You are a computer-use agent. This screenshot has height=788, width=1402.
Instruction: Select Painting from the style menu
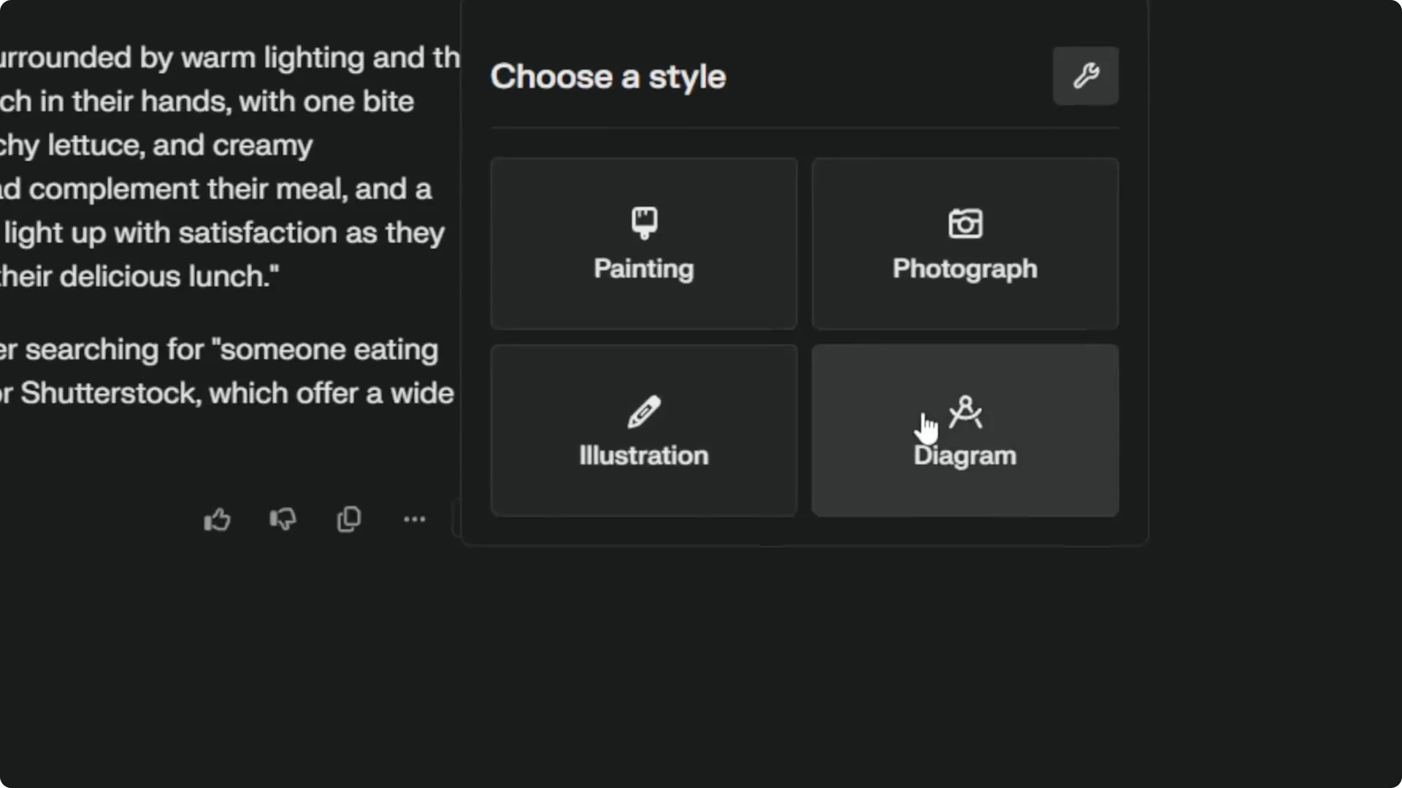pyautogui.click(x=643, y=244)
